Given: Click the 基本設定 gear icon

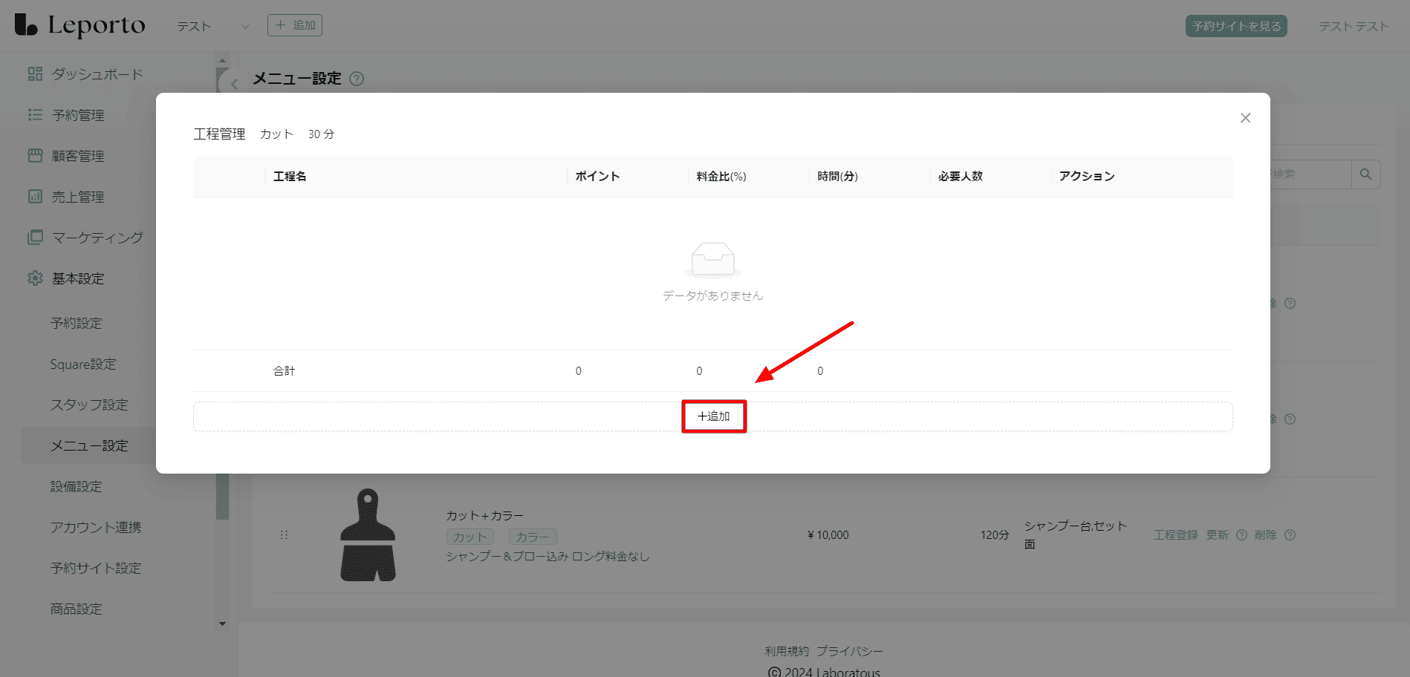Looking at the screenshot, I should pos(35,278).
